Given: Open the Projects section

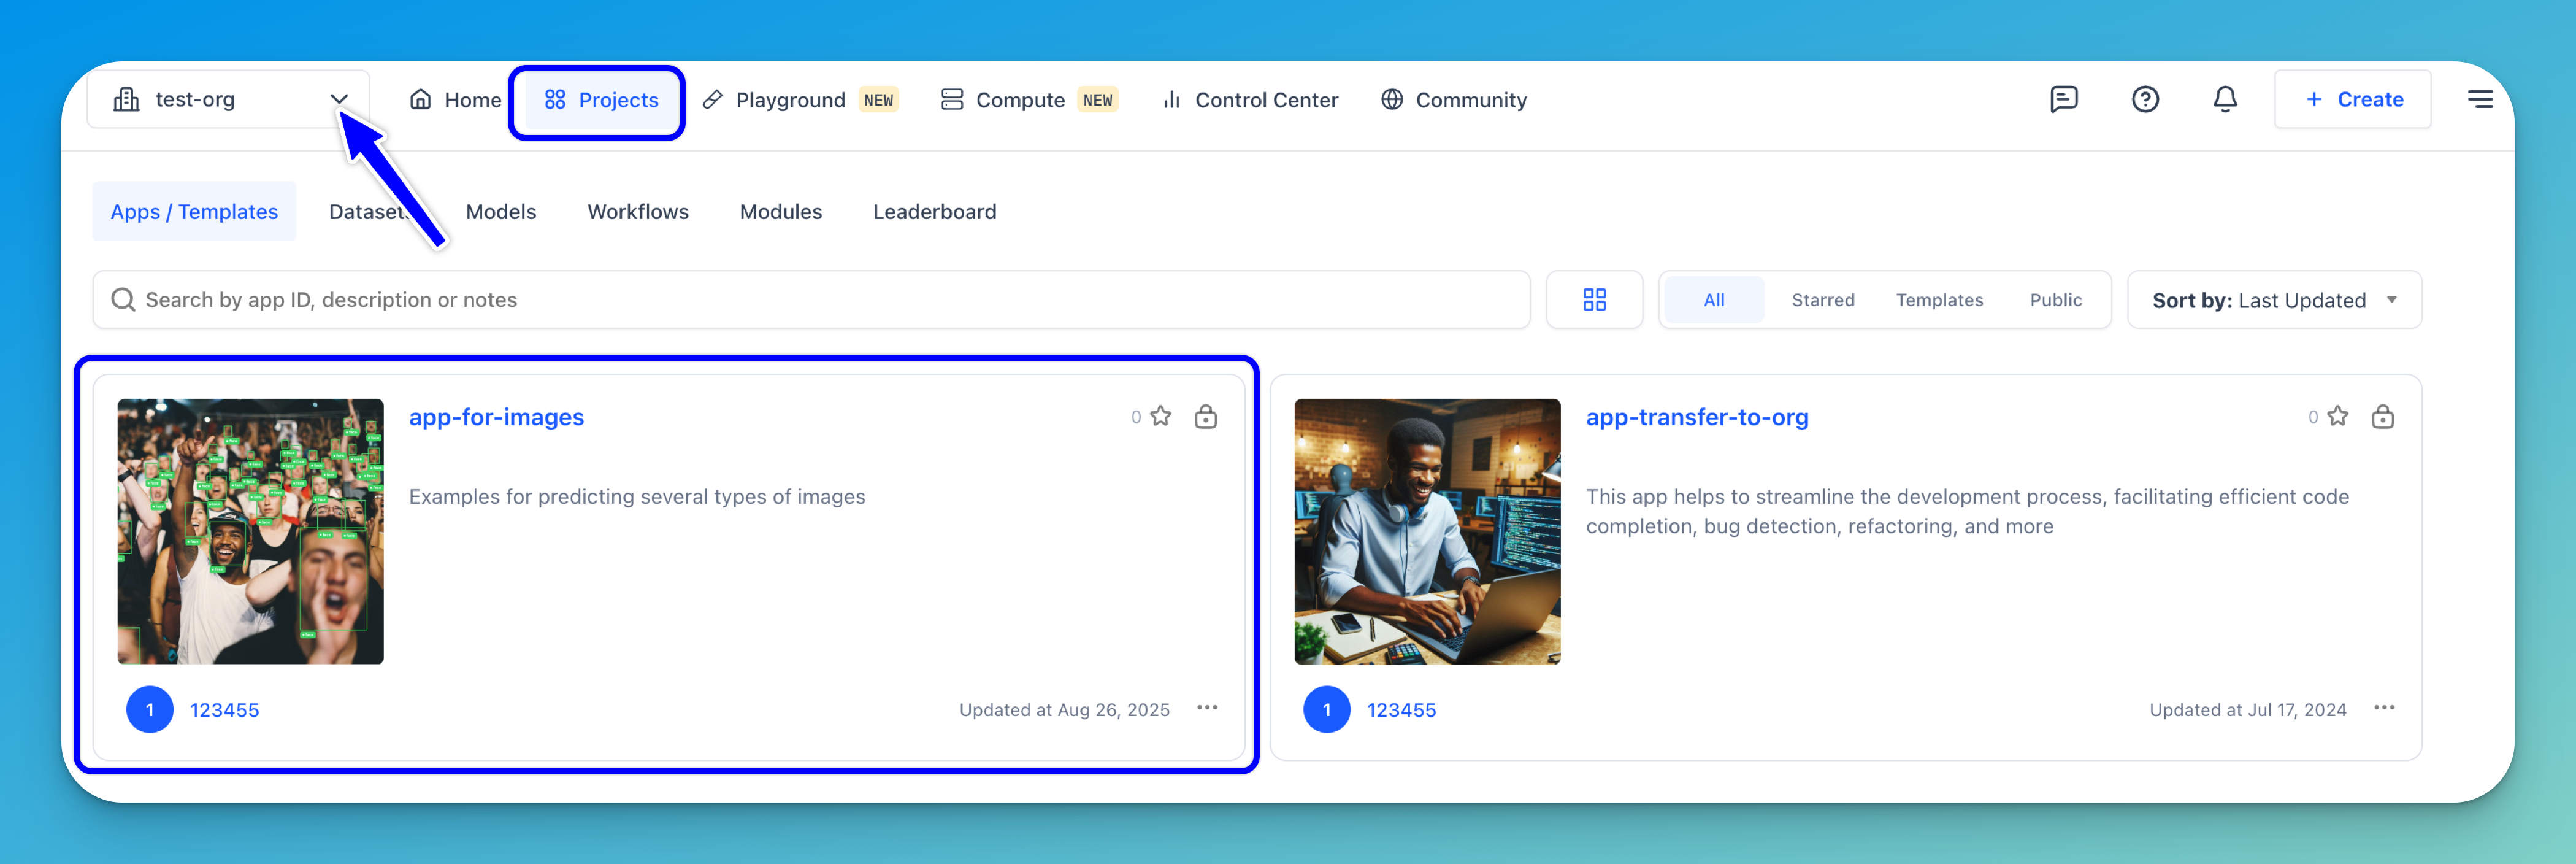Looking at the screenshot, I should [601, 100].
